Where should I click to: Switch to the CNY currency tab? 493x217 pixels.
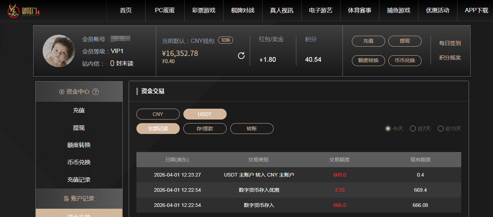(158, 114)
